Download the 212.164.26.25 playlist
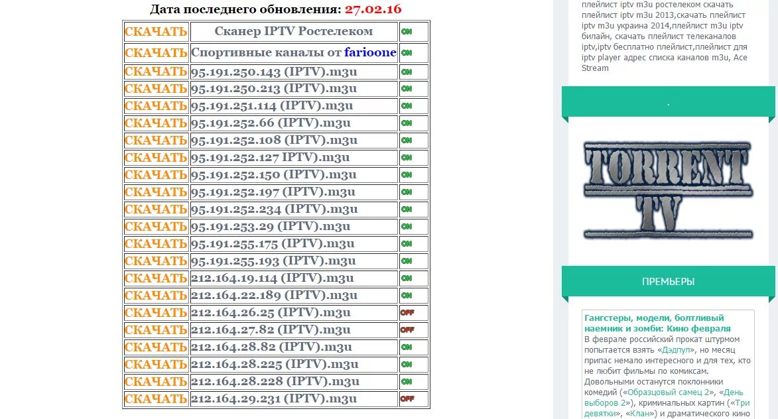The width and height of the screenshot is (778, 419). coord(156,313)
